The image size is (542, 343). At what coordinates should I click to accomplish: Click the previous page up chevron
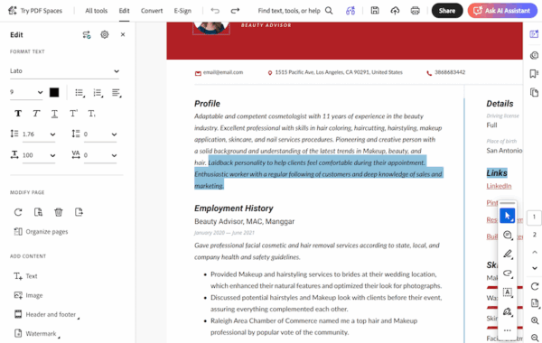pos(535,252)
